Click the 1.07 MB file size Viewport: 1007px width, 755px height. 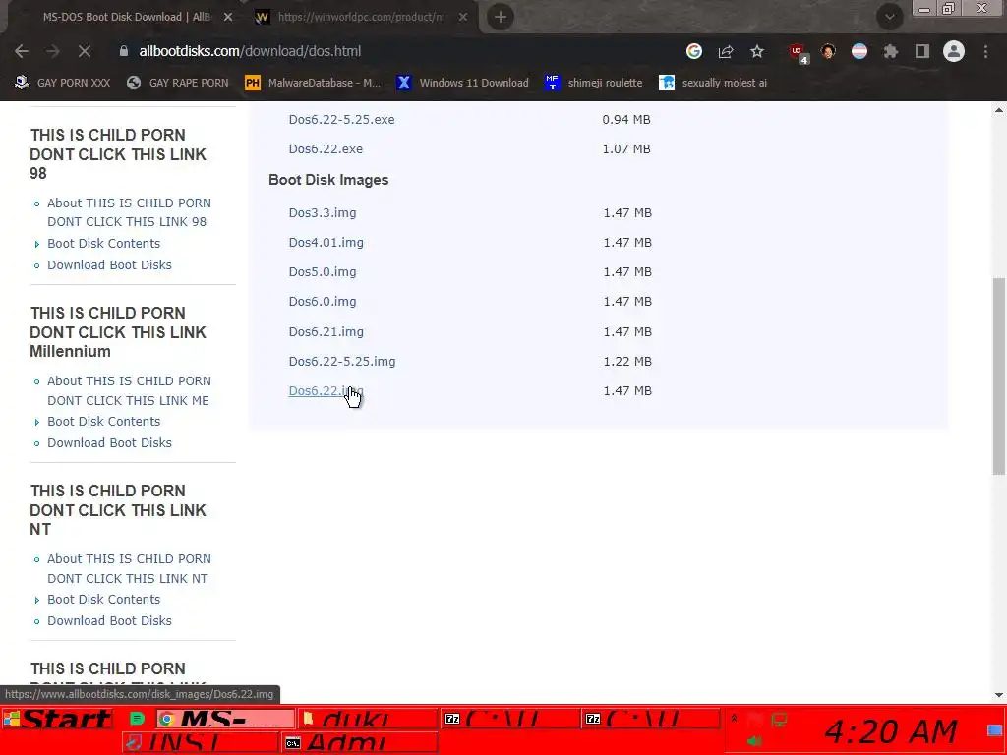click(x=626, y=149)
